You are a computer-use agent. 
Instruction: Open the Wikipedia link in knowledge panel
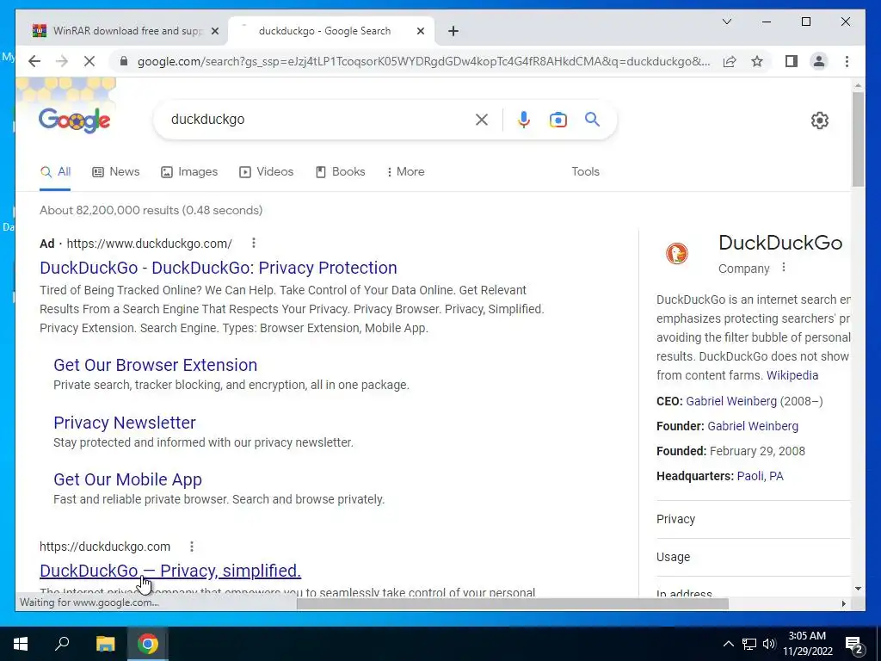pos(792,375)
